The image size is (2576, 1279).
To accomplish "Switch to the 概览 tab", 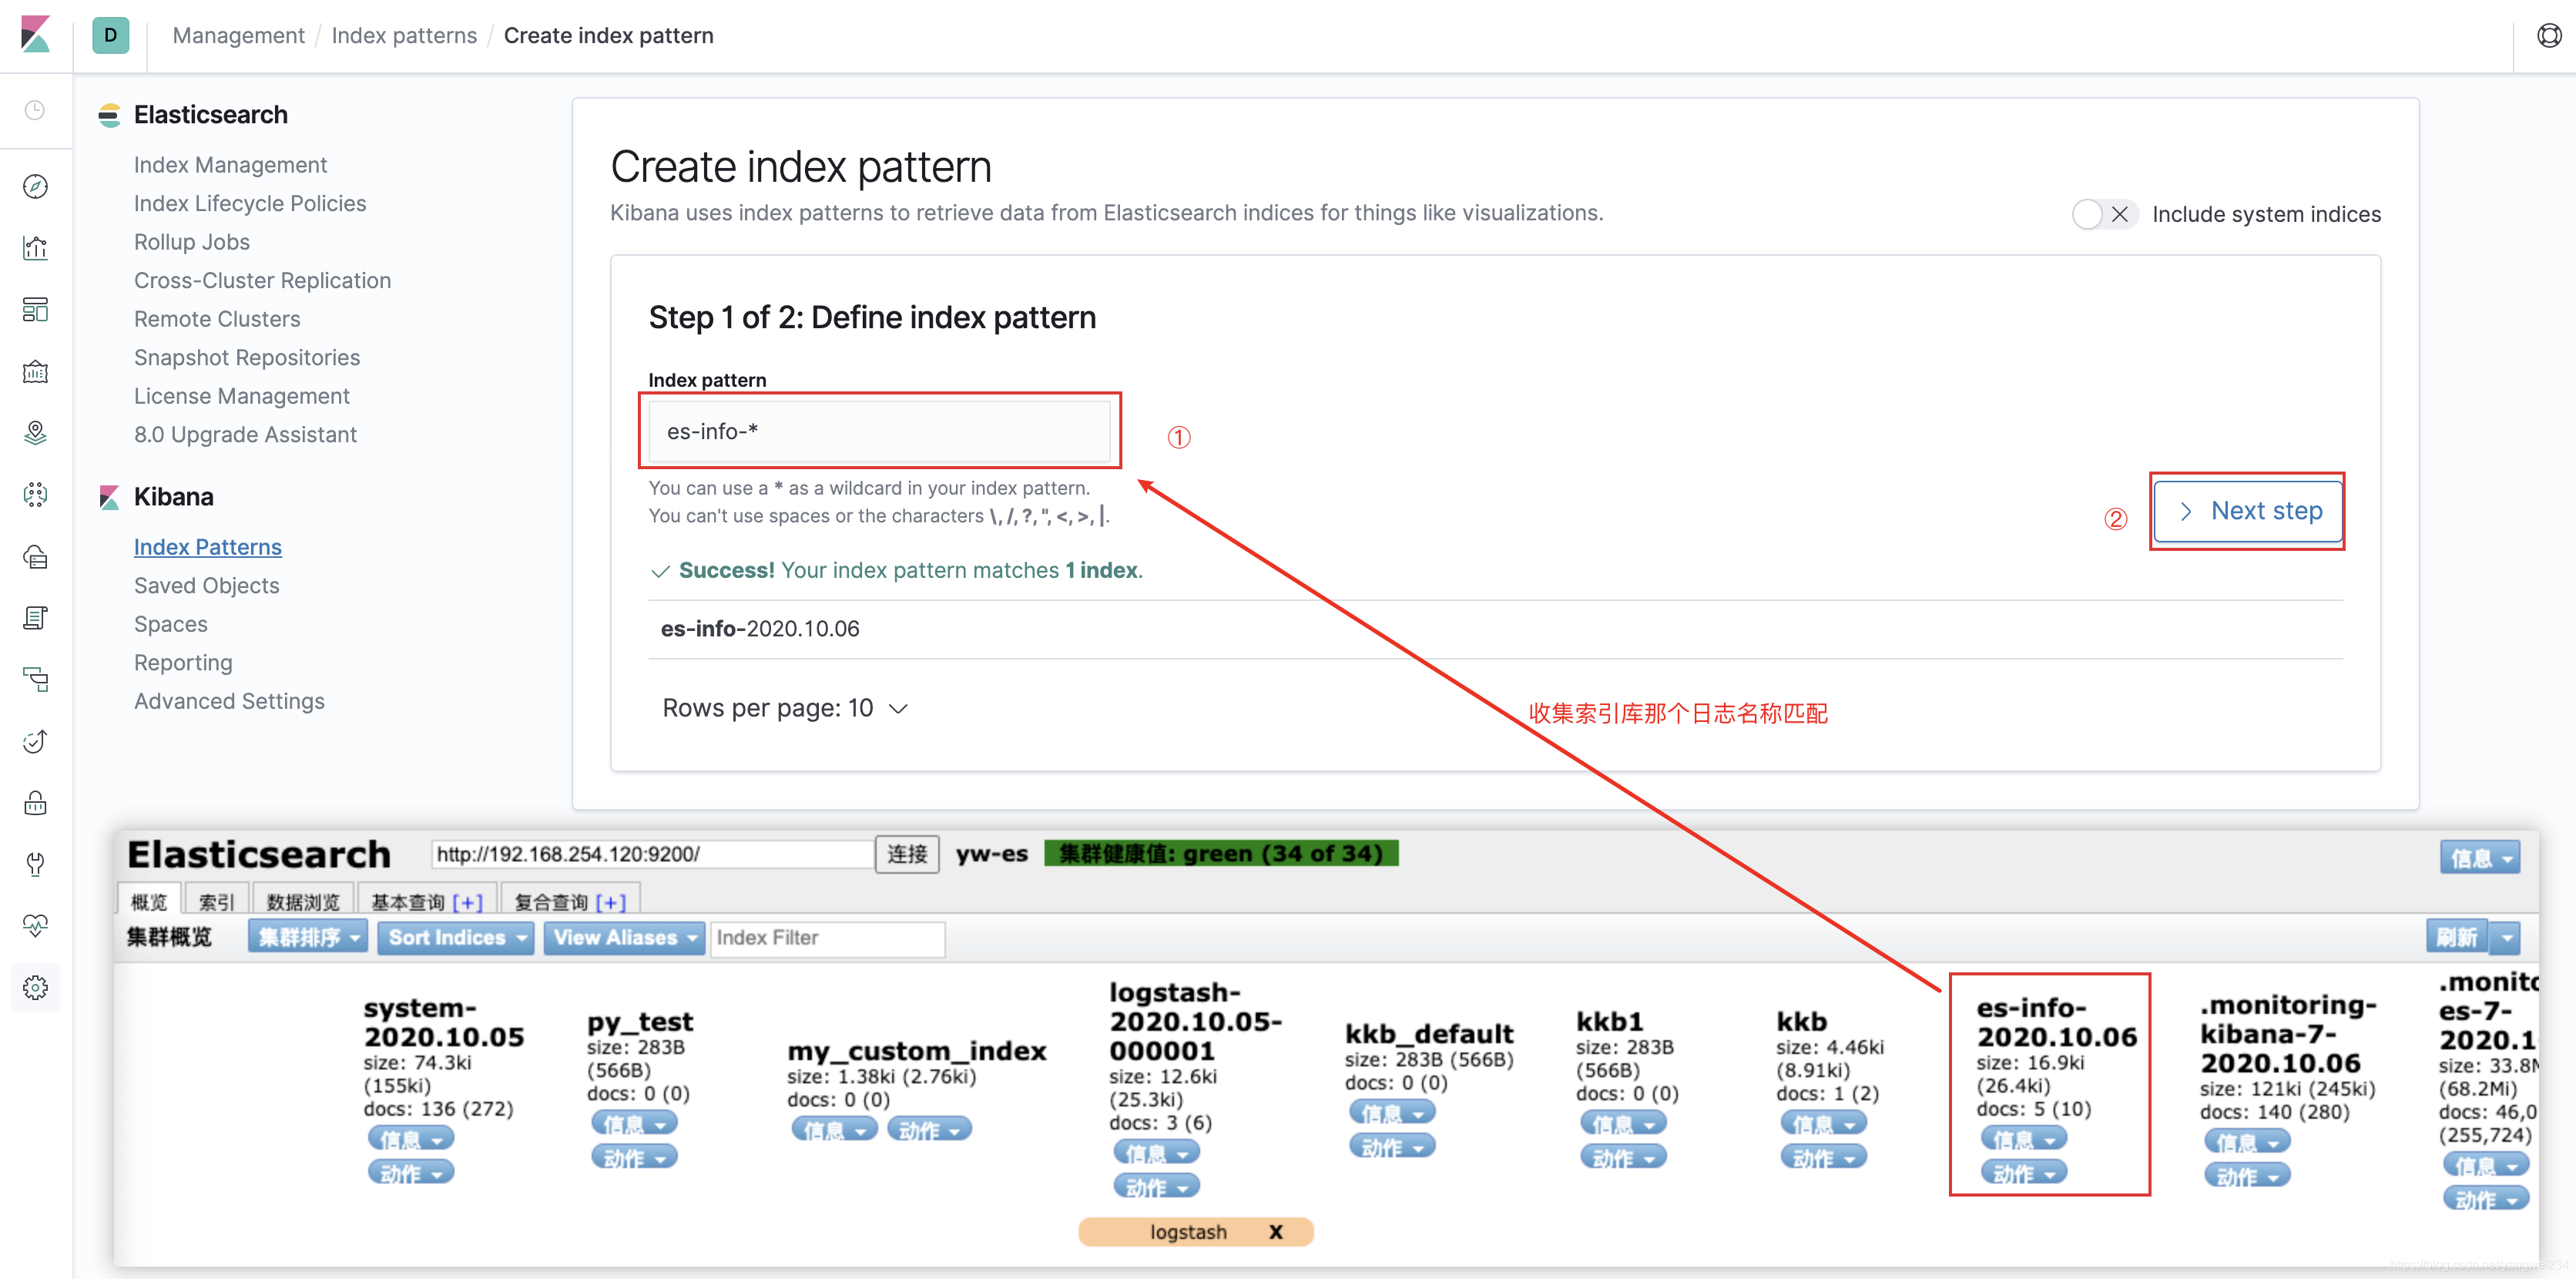I will [149, 901].
